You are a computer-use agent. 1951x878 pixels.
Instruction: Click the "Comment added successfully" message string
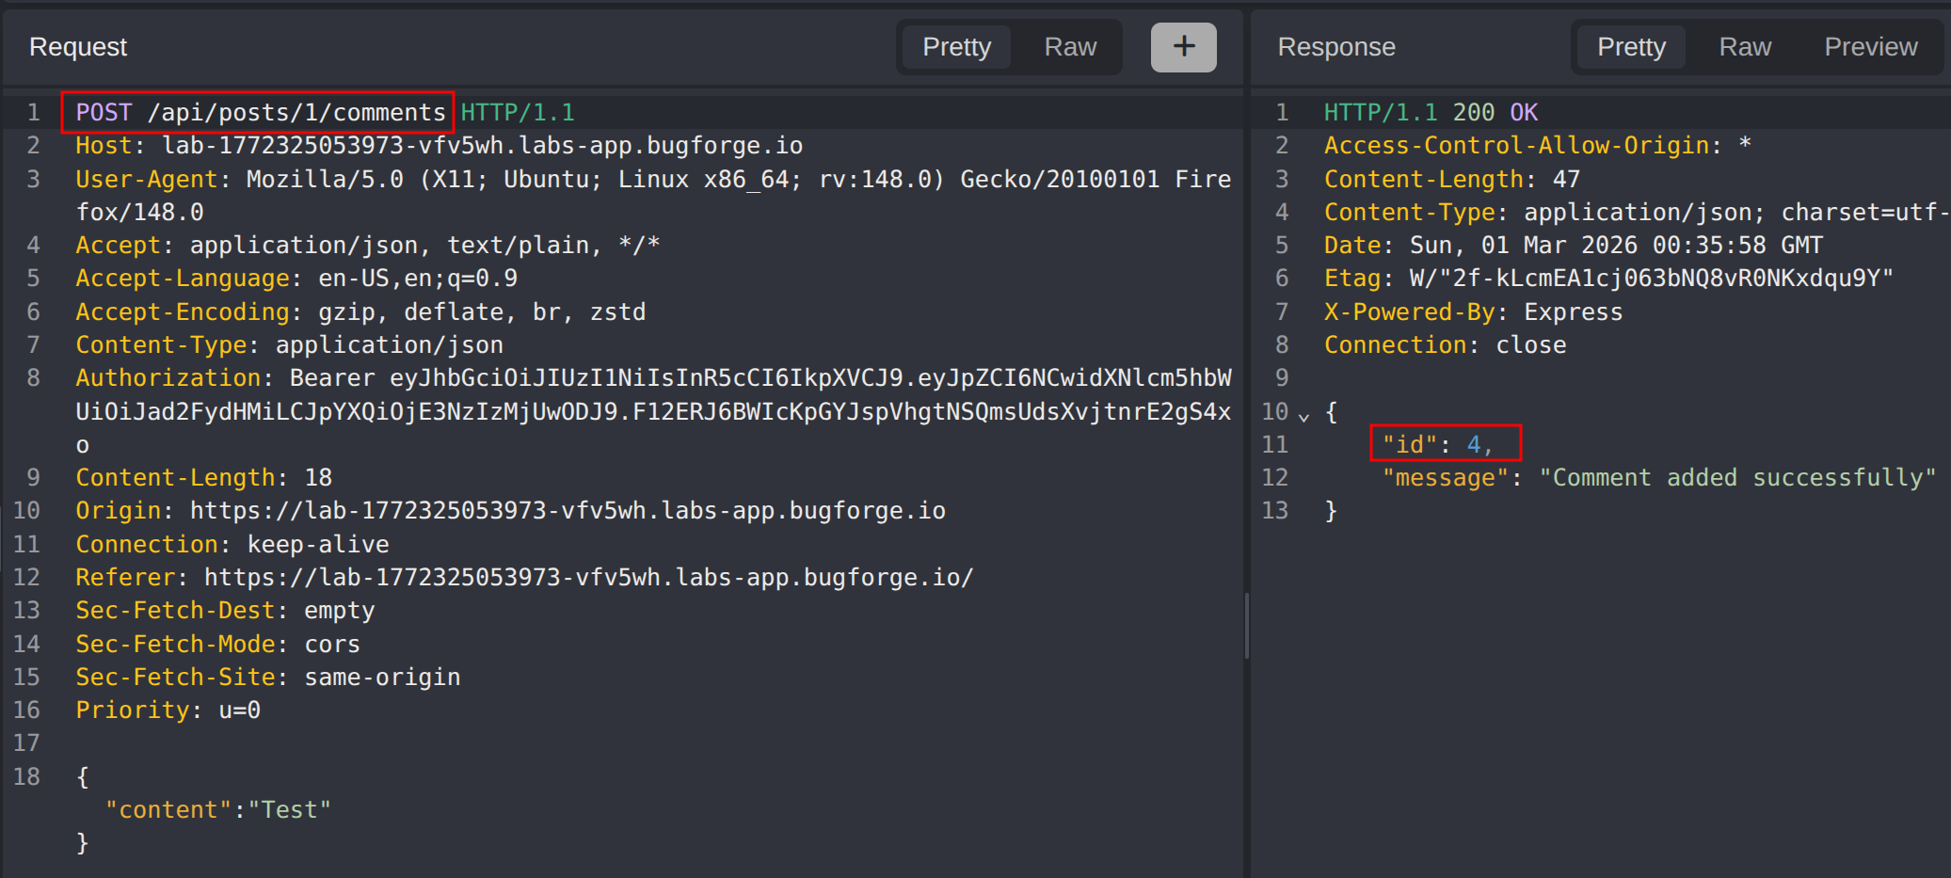pos(1736,478)
